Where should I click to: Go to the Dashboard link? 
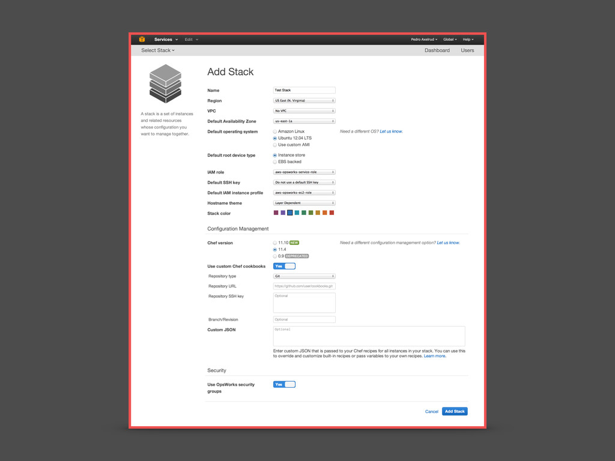[437, 50]
